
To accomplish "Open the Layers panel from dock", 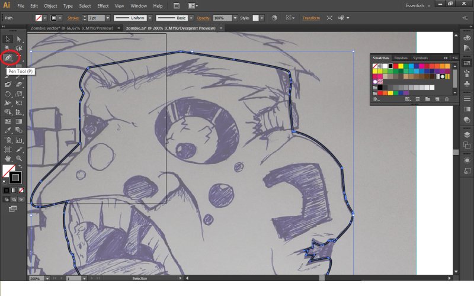I will click(x=467, y=134).
